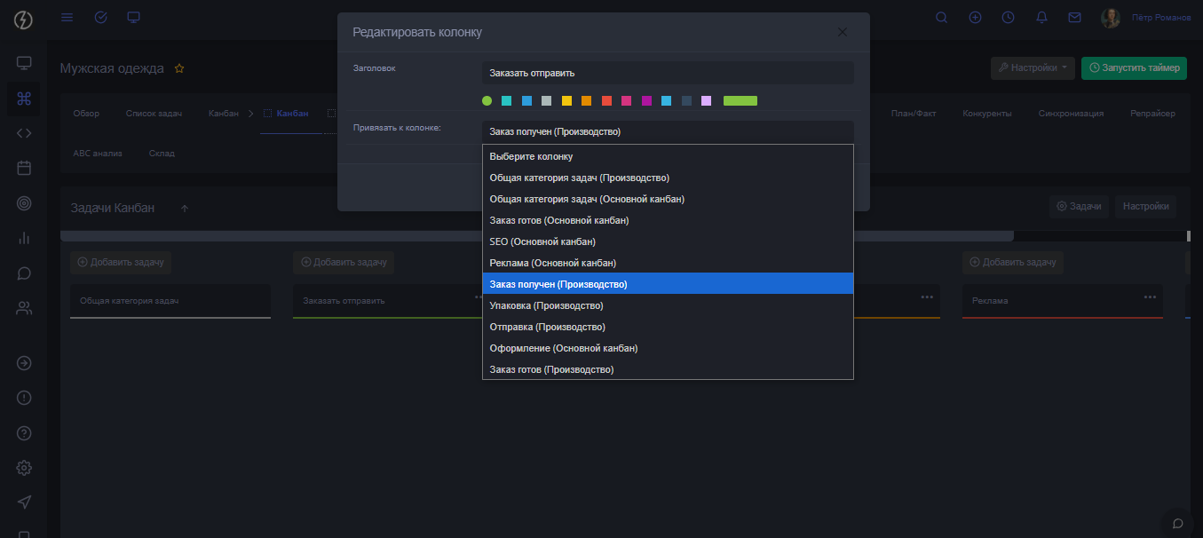Pick the red color swatch

[x=606, y=101]
